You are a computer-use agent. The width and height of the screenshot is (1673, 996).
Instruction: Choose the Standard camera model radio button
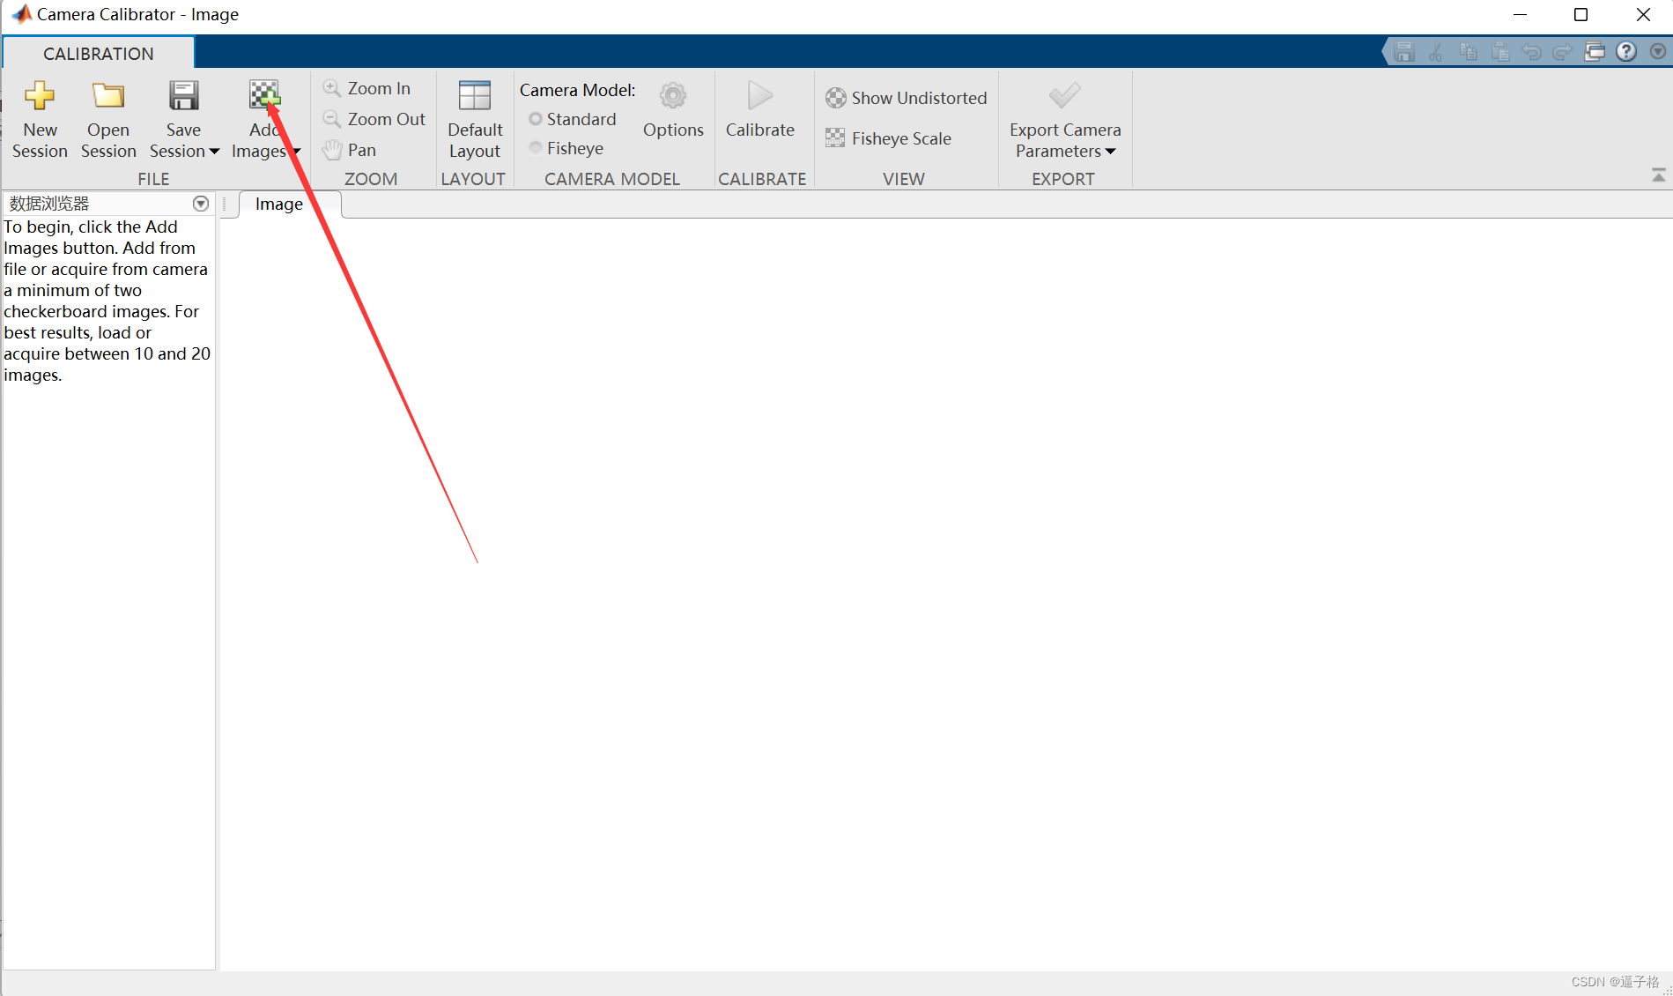[x=536, y=119]
